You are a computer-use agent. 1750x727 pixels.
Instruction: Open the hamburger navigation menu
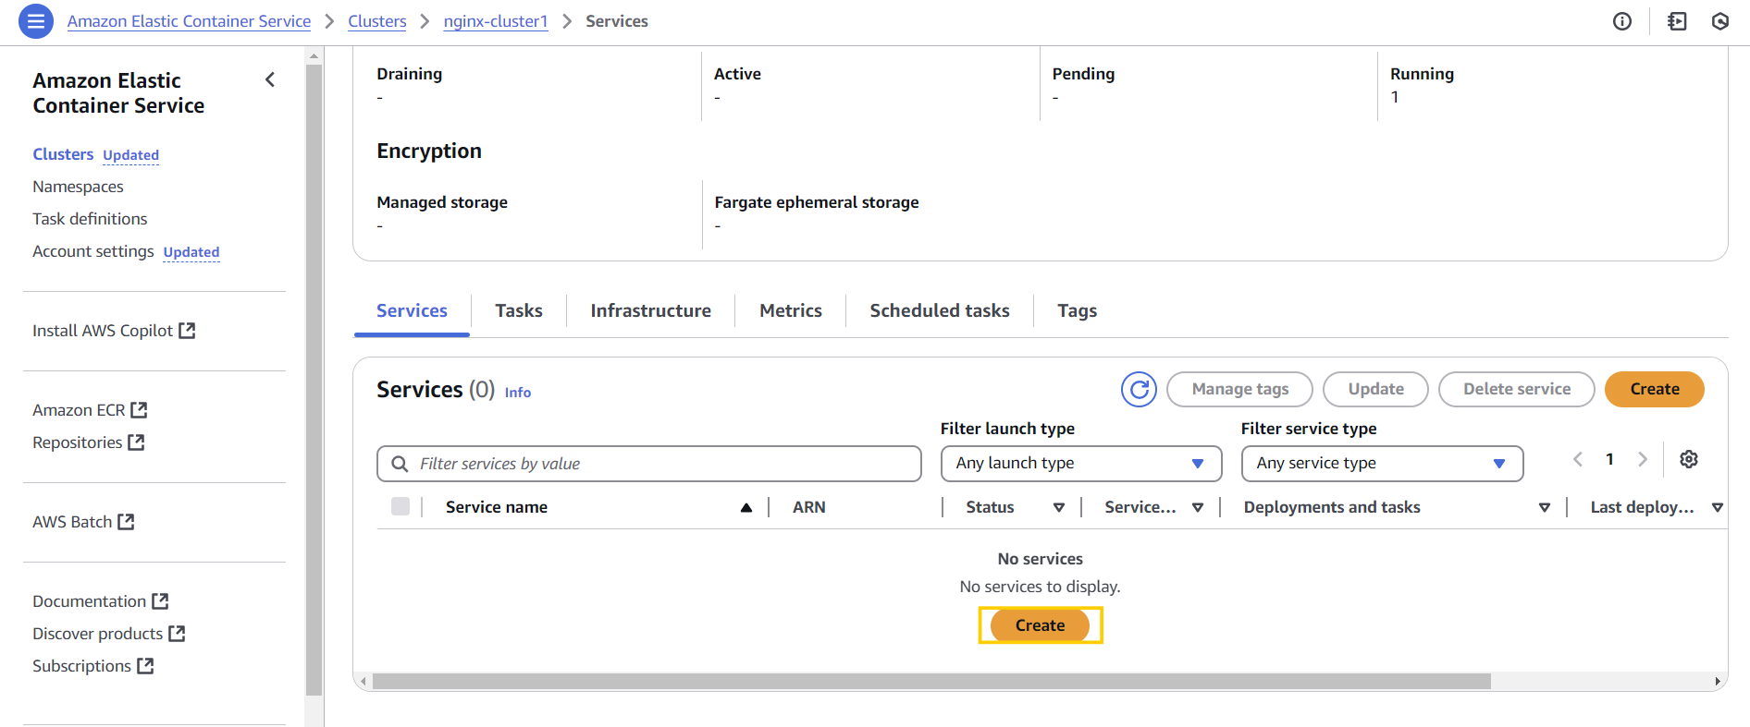tap(36, 20)
